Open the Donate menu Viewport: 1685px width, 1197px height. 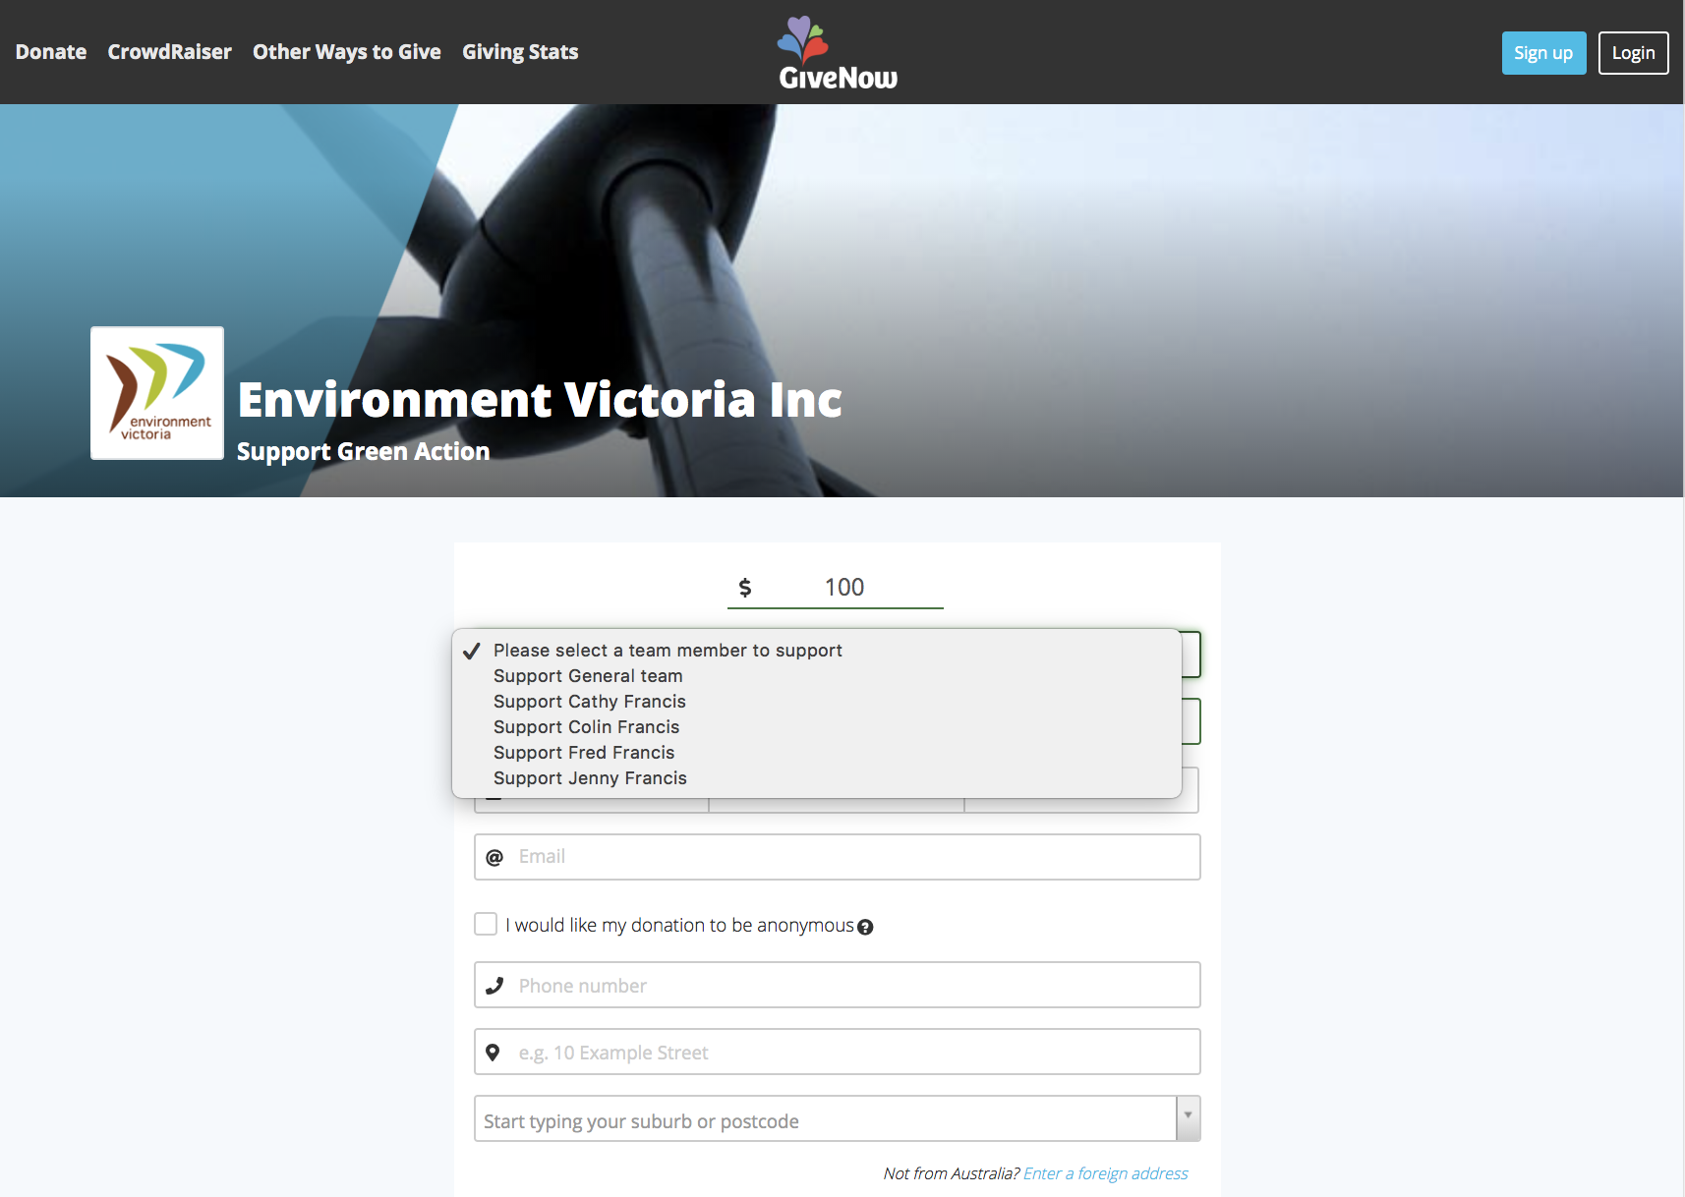(x=51, y=52)
